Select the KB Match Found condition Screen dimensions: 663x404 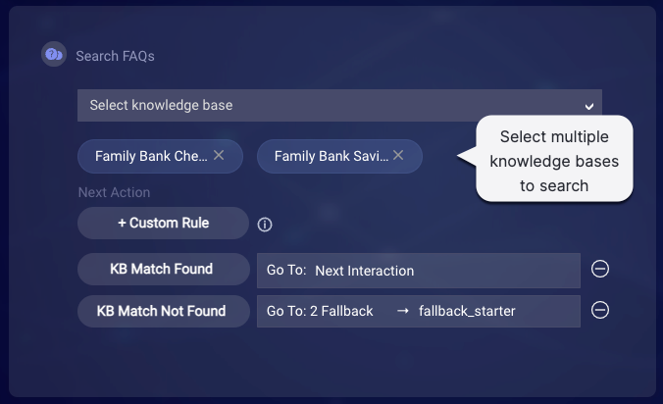click(x=164, y=270)
